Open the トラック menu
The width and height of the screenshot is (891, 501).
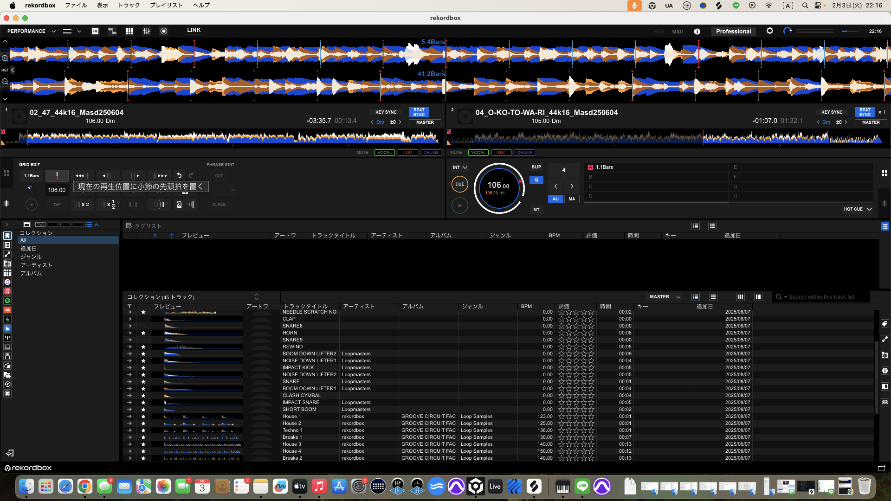tap(129, 5)
